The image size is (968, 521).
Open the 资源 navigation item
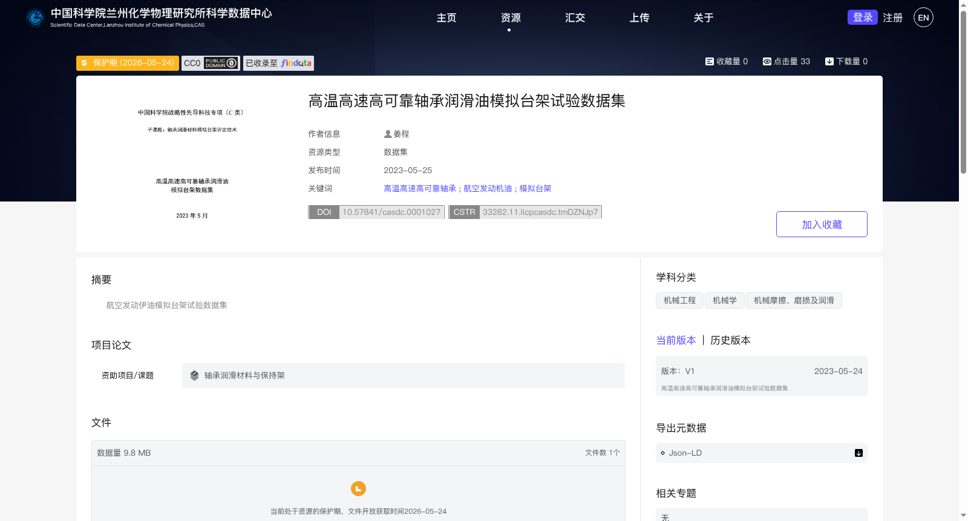511,18
